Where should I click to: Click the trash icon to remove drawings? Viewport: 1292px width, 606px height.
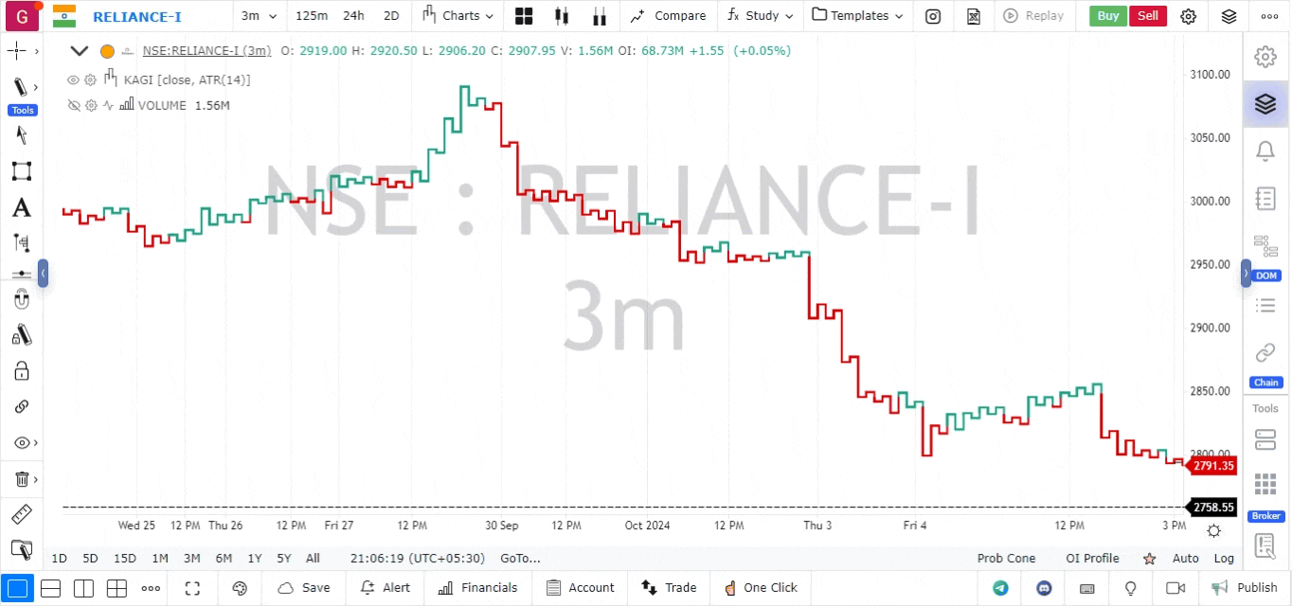click(x=20, y=479)
